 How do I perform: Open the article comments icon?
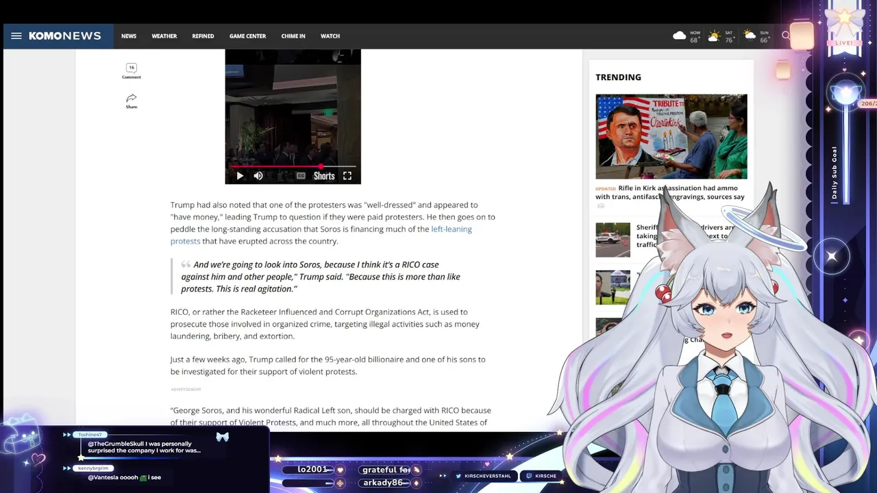click(132, 71)
